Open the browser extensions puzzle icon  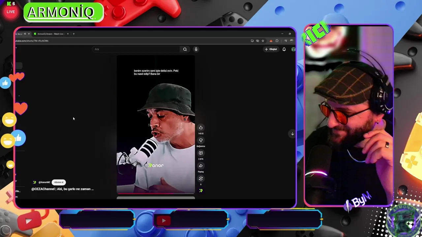[x=277, y=41]
